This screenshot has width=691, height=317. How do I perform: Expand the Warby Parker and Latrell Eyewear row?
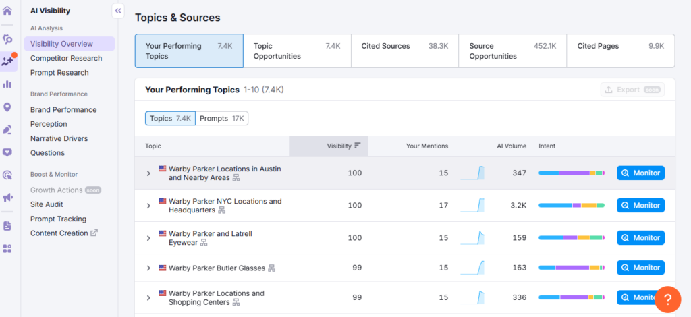pos(148,238)
